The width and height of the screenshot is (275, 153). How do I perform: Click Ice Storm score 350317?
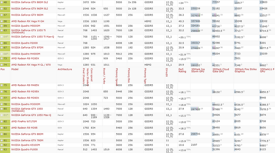pyautogui.click(x=196, y=43)
